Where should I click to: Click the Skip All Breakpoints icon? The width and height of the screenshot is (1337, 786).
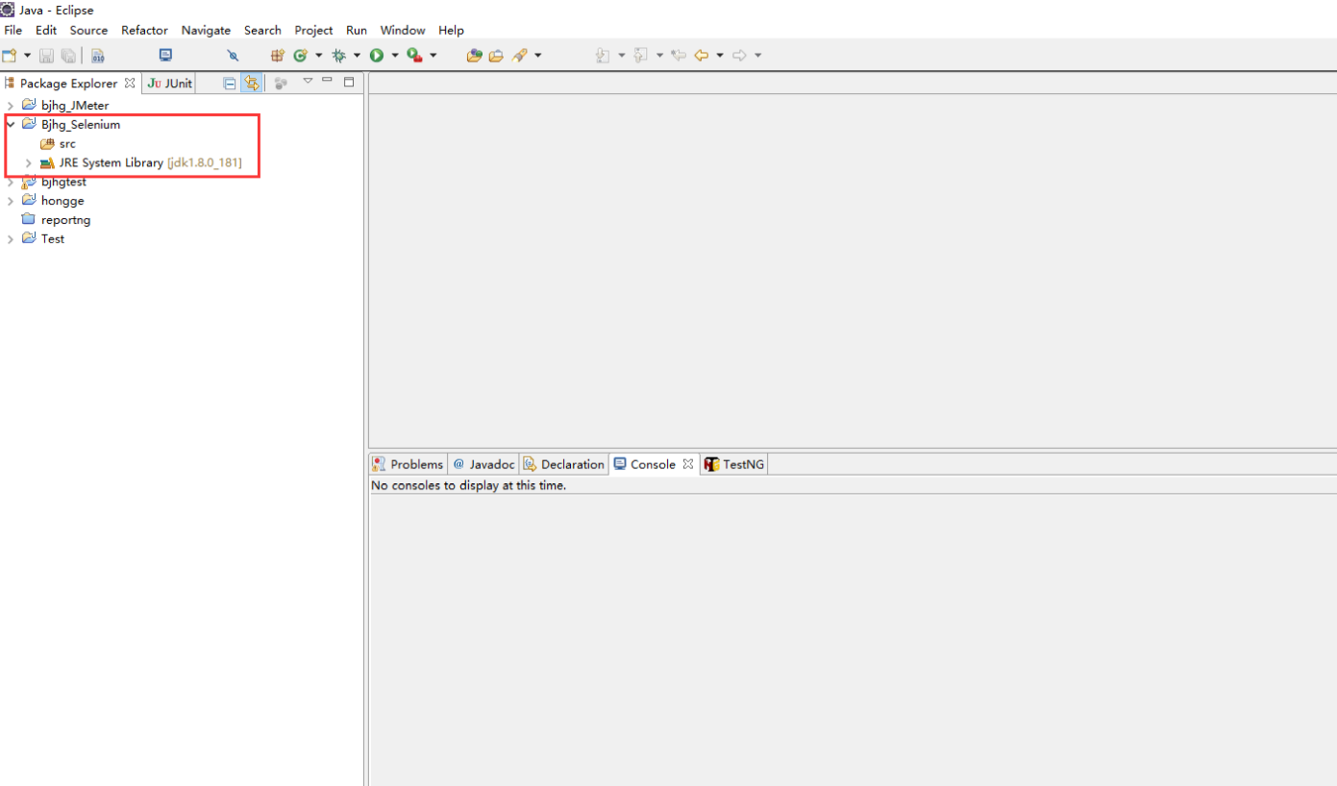[x=233, y=56]
